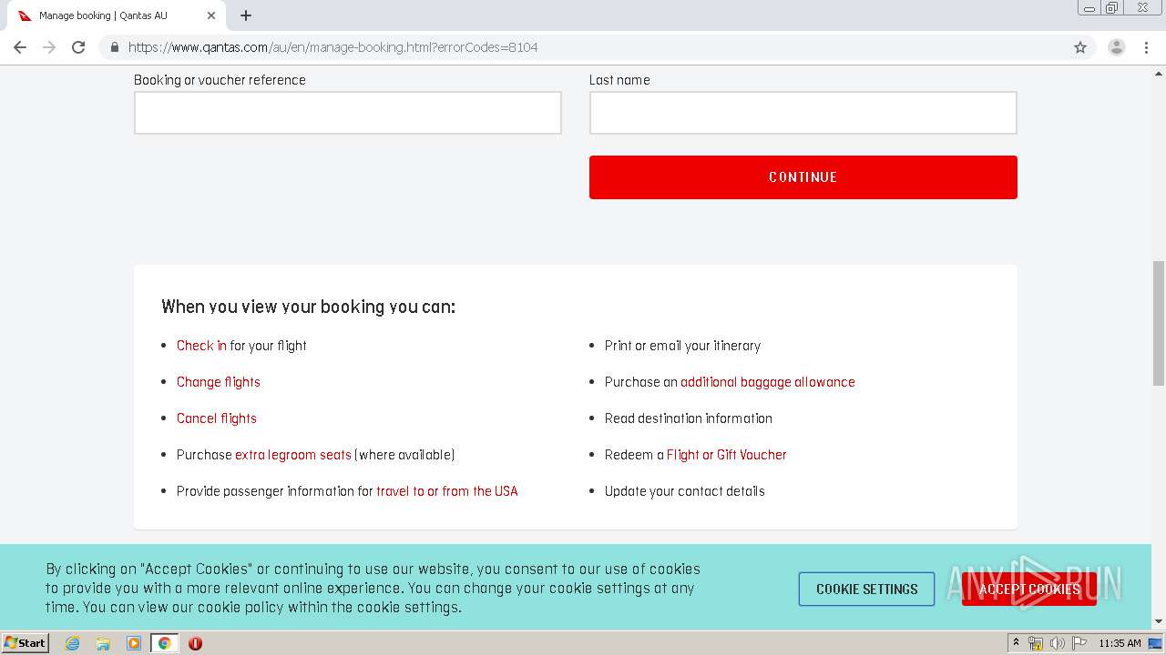Image resolution: width=1166 pixels, height=655 pixels.
Task: Open travel to or from the USA link
Action: pos(447,491)
